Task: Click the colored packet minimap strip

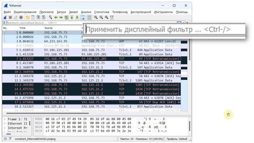Action: 184,75
